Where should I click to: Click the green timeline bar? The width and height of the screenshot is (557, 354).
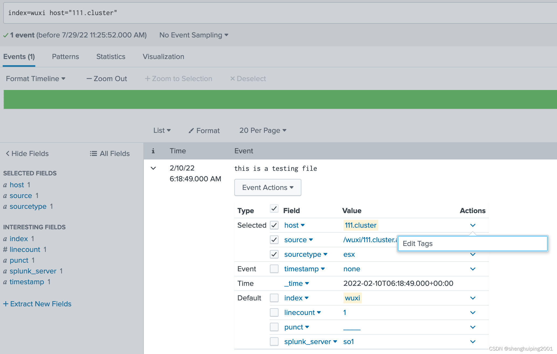pyautogui.click(x=280, y=99)
